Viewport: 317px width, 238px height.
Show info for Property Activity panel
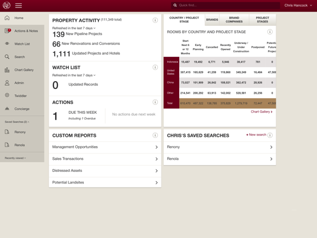pos(155,20)
